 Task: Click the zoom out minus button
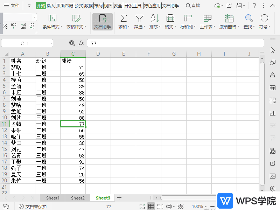coord(212,206)
